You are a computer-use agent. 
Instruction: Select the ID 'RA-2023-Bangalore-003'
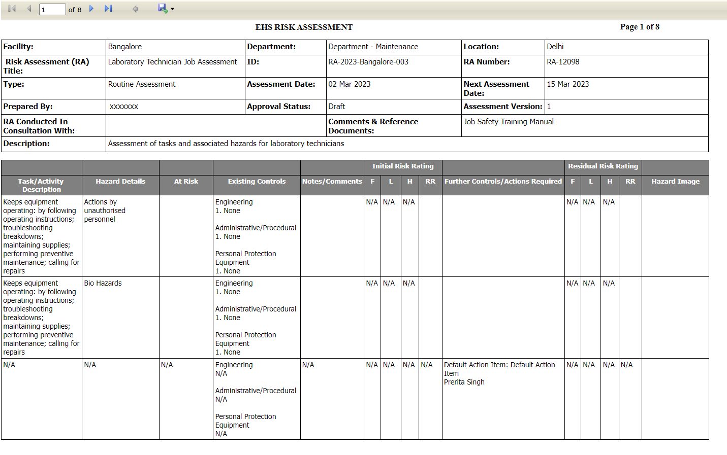click(x=368, y=62)
